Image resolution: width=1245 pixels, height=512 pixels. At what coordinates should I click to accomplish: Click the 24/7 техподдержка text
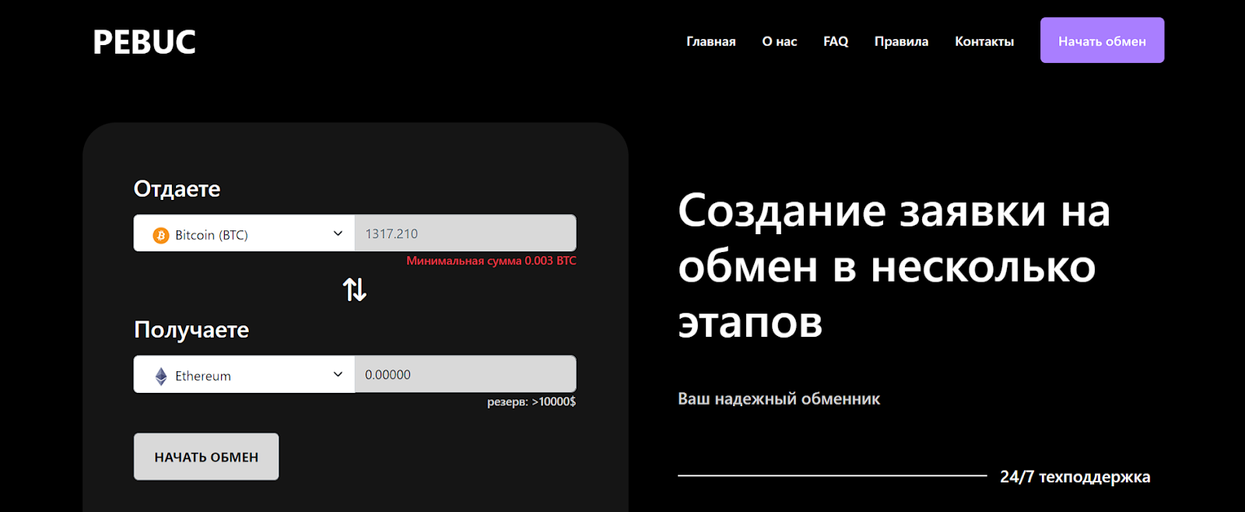(1075, 476)
